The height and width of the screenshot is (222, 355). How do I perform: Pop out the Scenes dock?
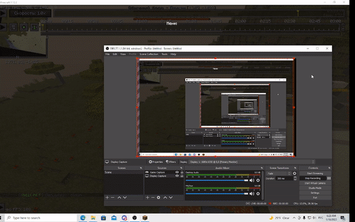tap(141, 168)
